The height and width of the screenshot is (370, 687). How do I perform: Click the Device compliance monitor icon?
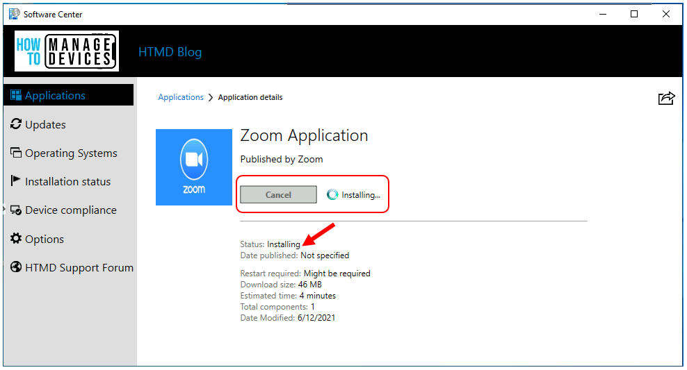16,210
